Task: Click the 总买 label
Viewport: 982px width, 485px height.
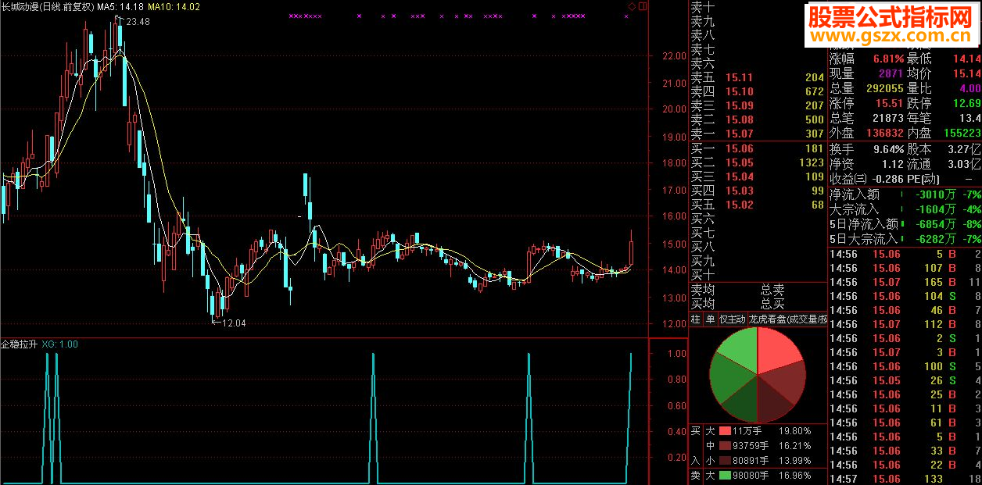Action: pyautogui.click(x=772, y=304)
